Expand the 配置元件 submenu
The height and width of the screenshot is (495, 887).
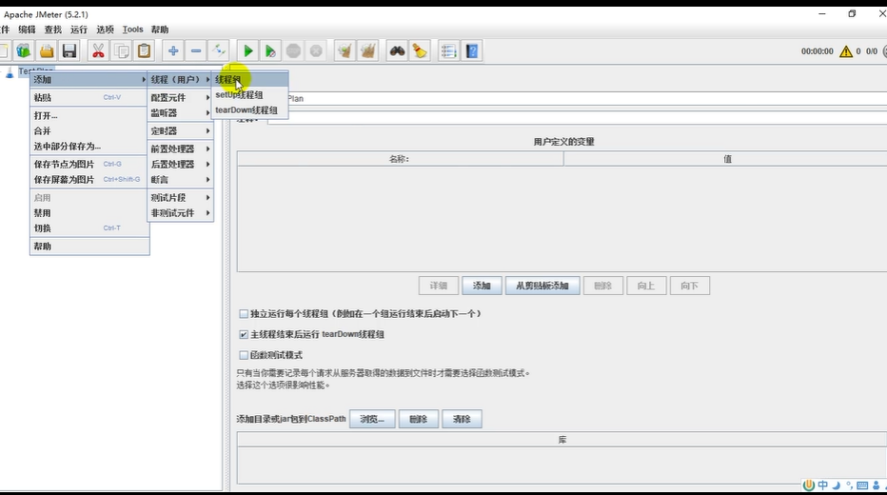181,97
